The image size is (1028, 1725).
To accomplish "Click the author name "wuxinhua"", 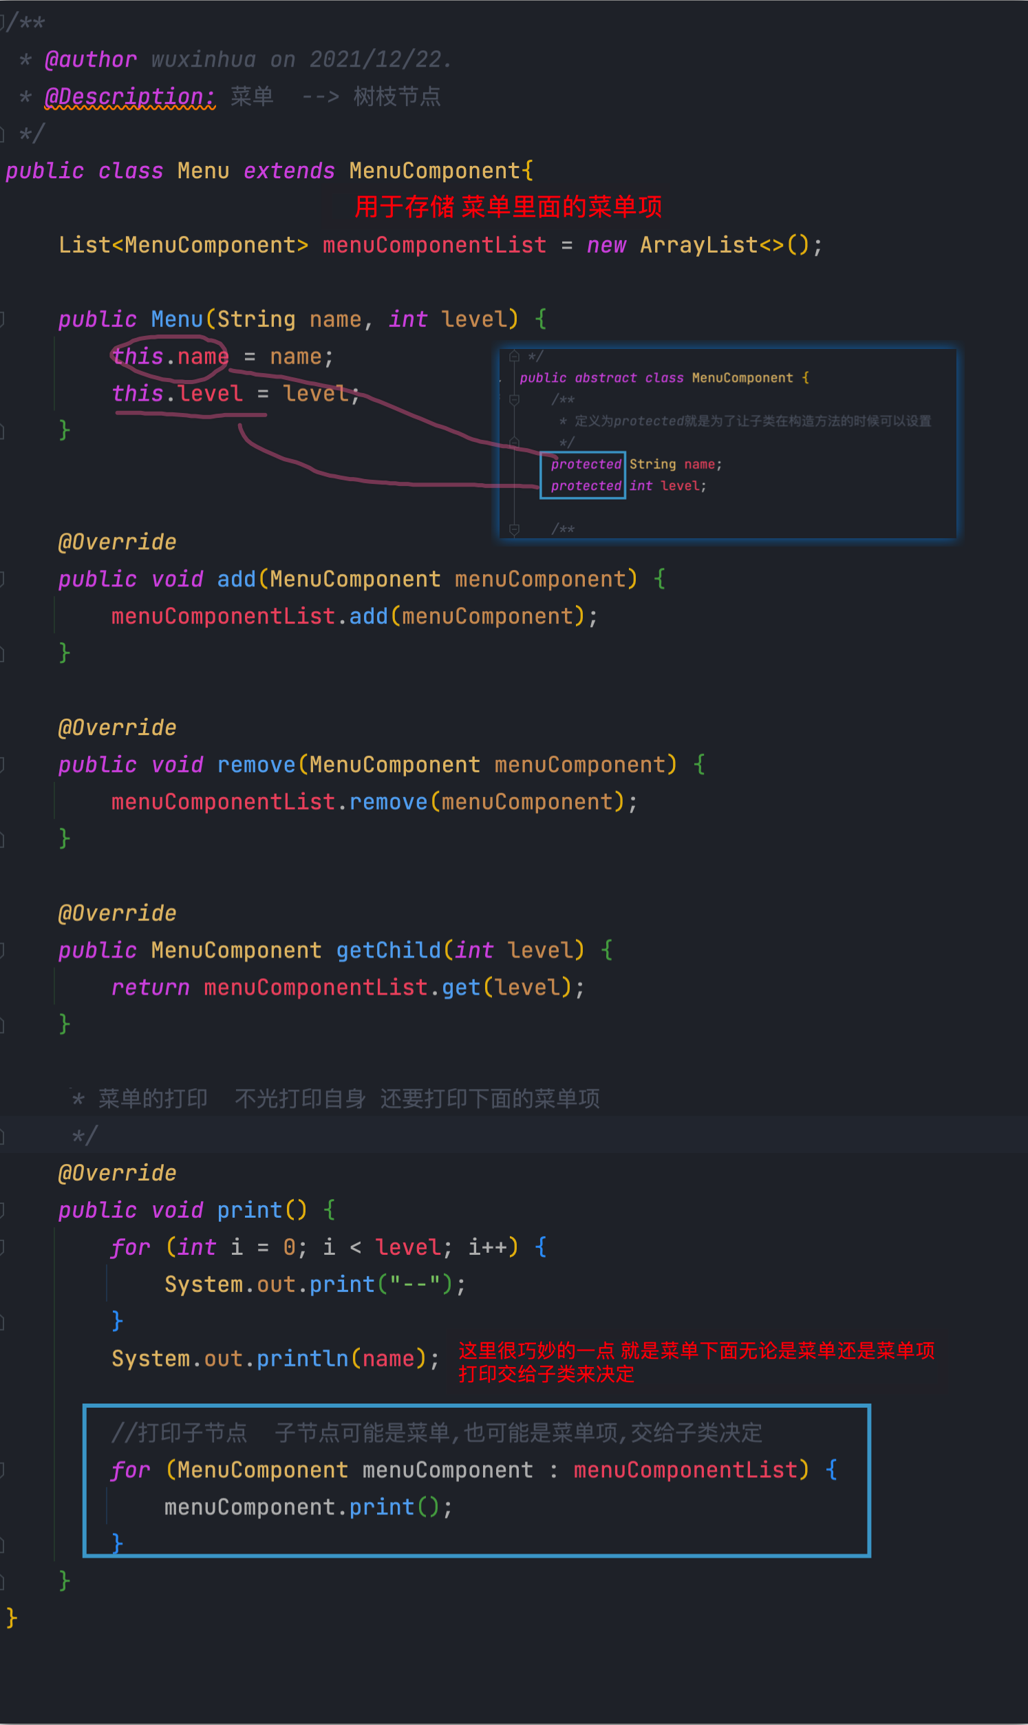I will [204, 60].
